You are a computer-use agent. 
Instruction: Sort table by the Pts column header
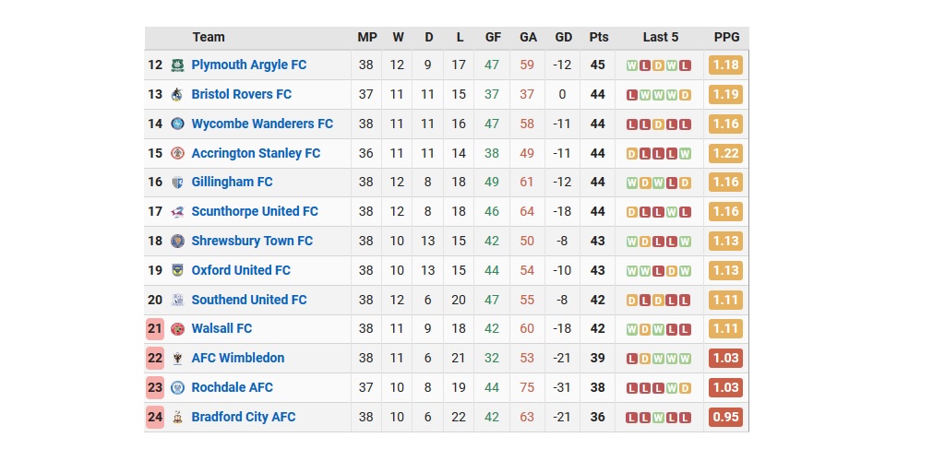coord(599,38)
